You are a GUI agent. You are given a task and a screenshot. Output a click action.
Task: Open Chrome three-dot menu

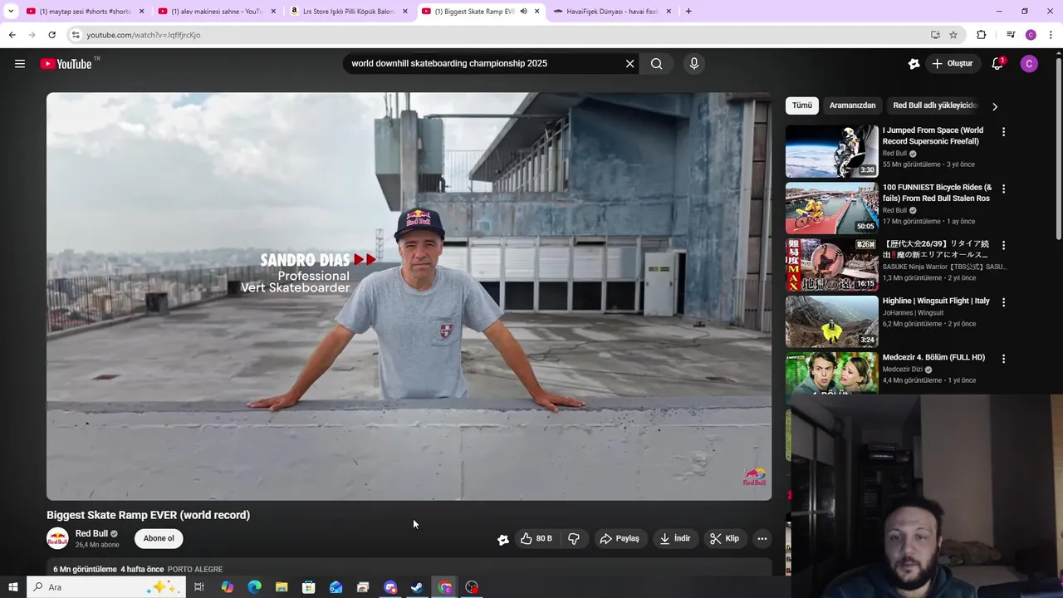click(1051, 35)
